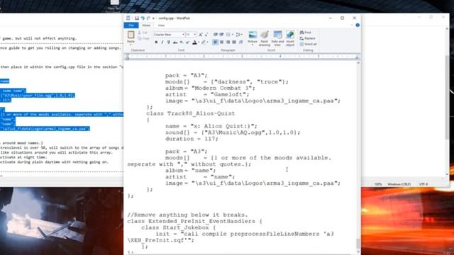The image size is (454, 255).
Task: Align text left
Action: pos(216,42)
